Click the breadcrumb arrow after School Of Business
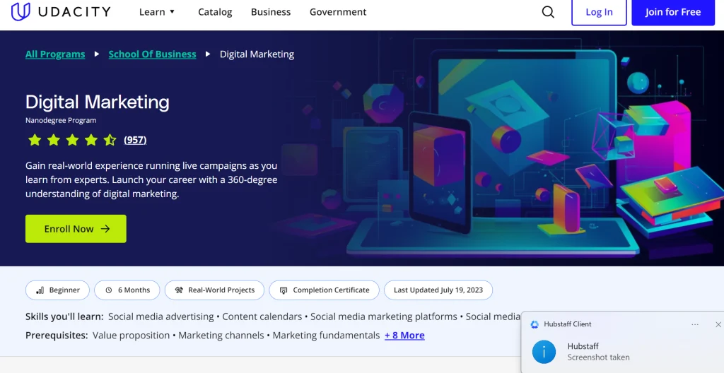The height and width of the screenshot is (373, 724). pyautogui.click(x=208, y=54)
